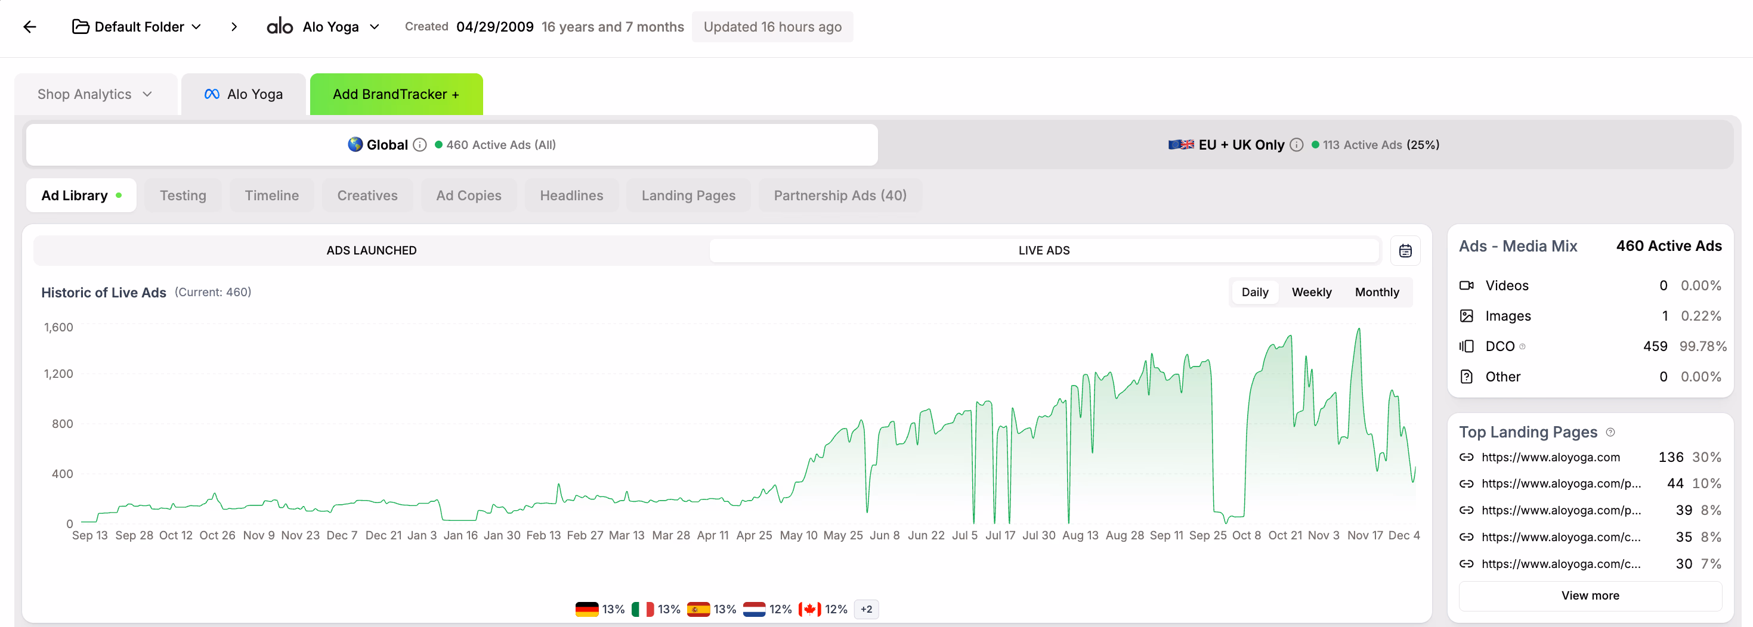This screenshot has width=1753, height=627.
Task: Click the Global info icon
Action: pos(420,145)
